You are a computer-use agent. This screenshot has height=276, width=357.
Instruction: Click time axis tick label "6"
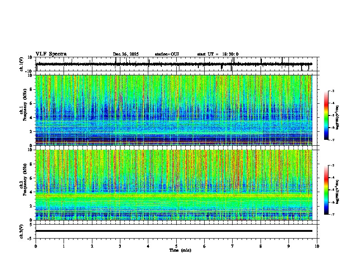[x=205, y=246]
